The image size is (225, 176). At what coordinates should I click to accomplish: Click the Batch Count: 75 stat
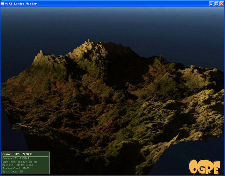tap(13, 172)
